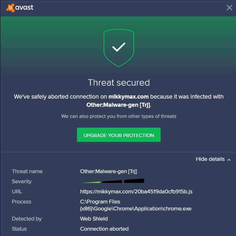Click the "Detected by" row label
Screen dimensions: 236x236
pyautogui.click(x=27, y=219)
